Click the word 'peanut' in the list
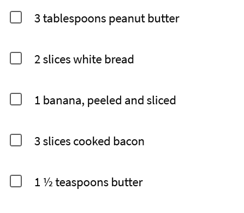The image size is (244, 213). 127,19
